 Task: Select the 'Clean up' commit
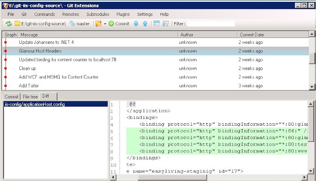click(x=156, y=68)
